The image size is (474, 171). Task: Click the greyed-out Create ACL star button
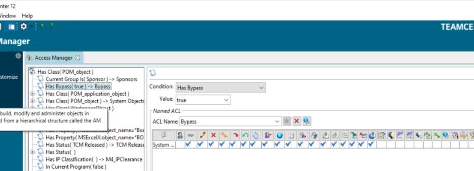pos(287,121)
